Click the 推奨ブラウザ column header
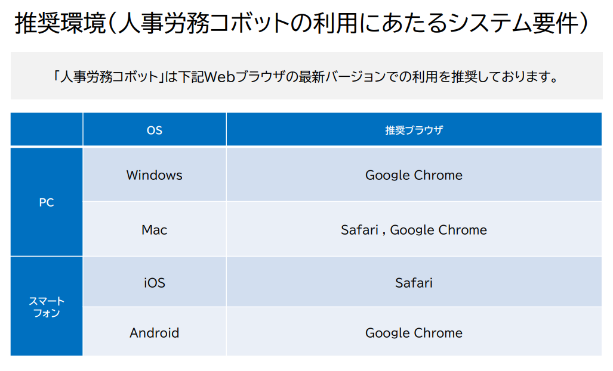Viewport: 613px width, 371px height. [414, 129]
